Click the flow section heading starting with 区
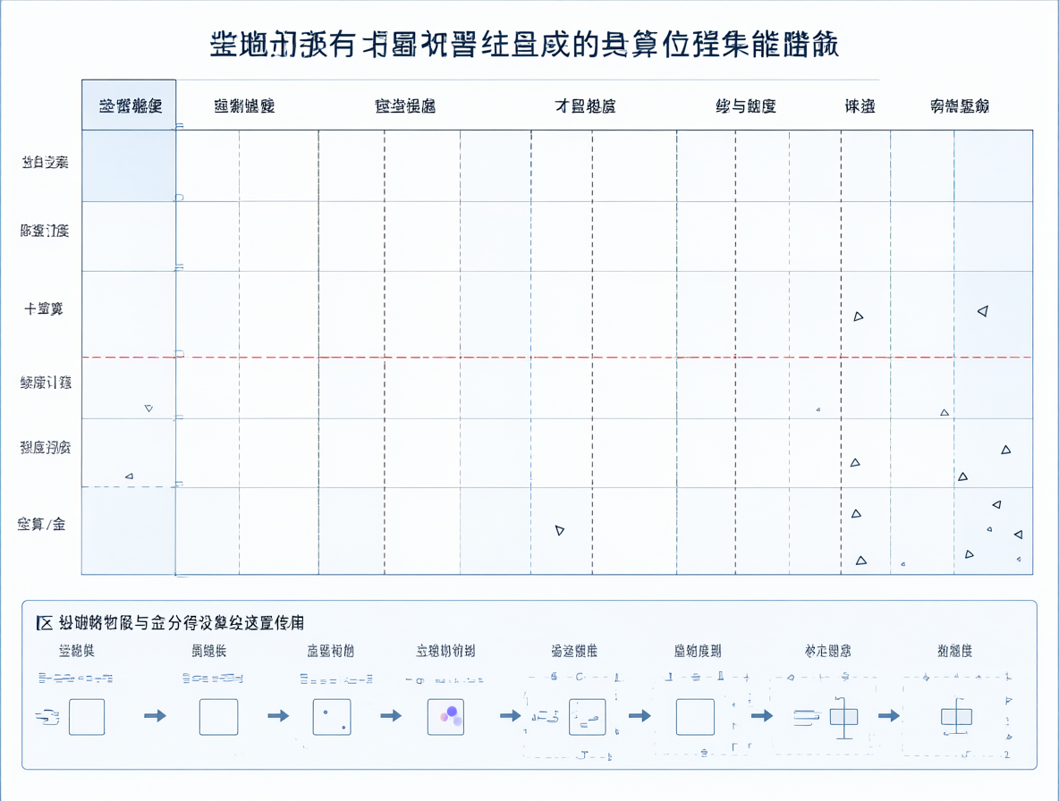The width and height of the screenshot is (1059, 801). (170, 622)
